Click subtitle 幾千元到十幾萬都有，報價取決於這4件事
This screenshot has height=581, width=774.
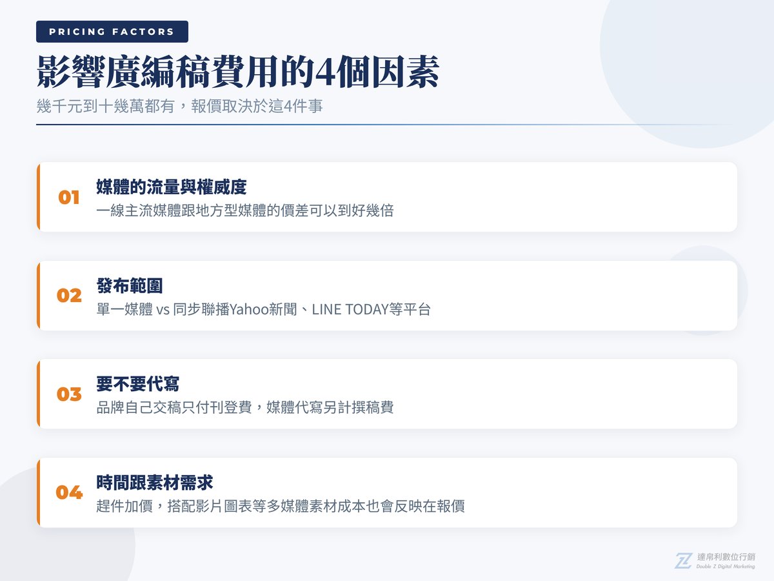tap(180, 107)
